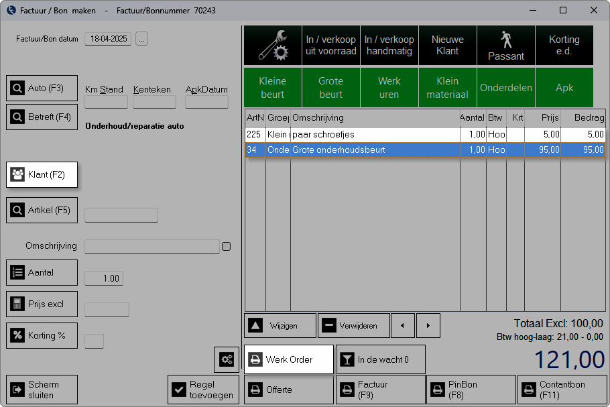
Task: Click the checkmark icon on Regel toevoegen
Action: (179, 390)
